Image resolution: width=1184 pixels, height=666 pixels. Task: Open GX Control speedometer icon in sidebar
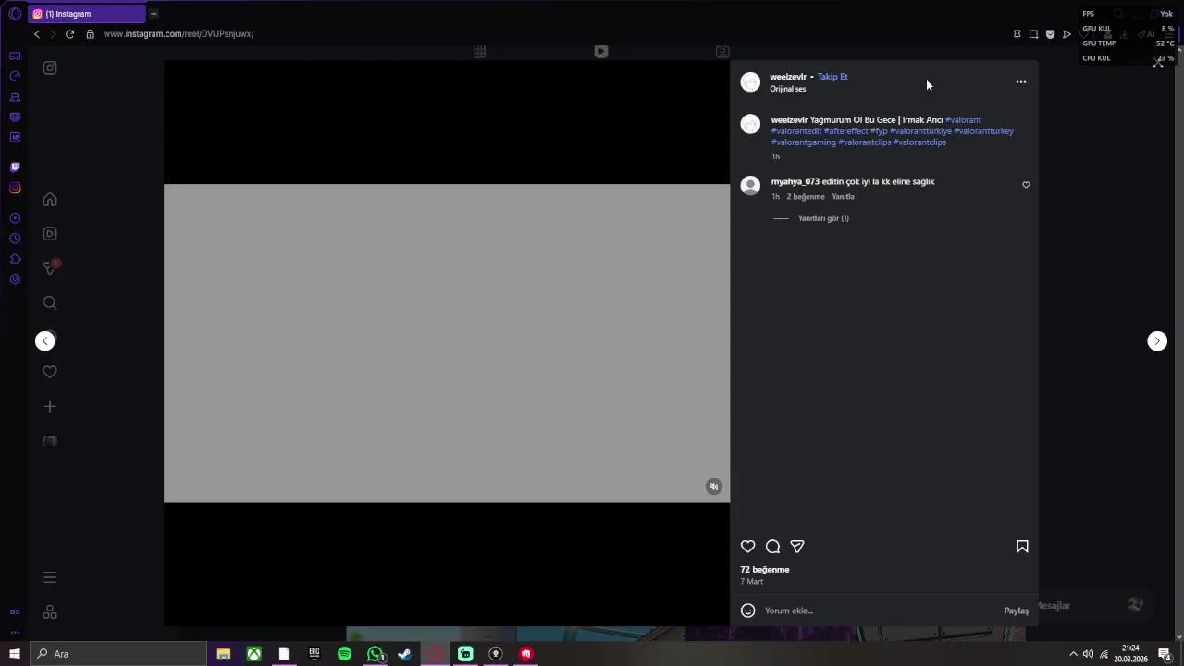[15, 77]
